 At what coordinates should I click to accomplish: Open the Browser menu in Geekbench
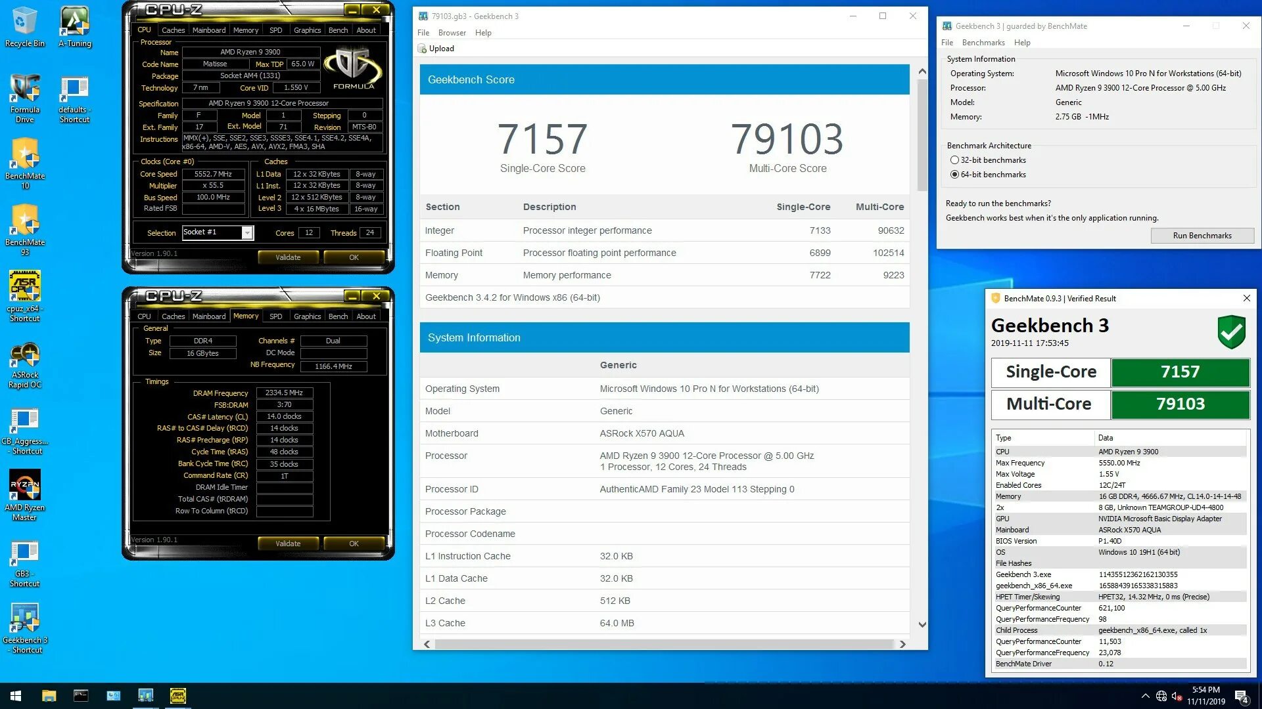click(452, 32)
